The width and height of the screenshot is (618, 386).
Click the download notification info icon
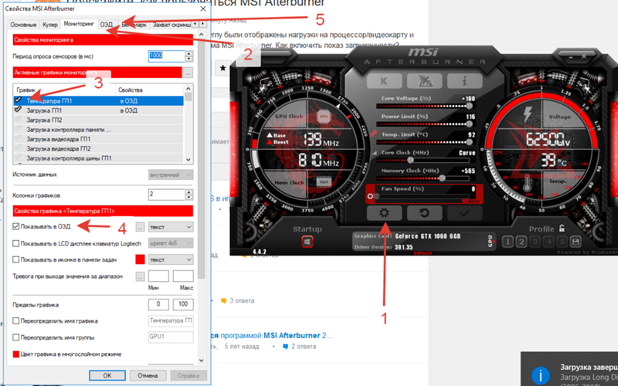(540, 376)
